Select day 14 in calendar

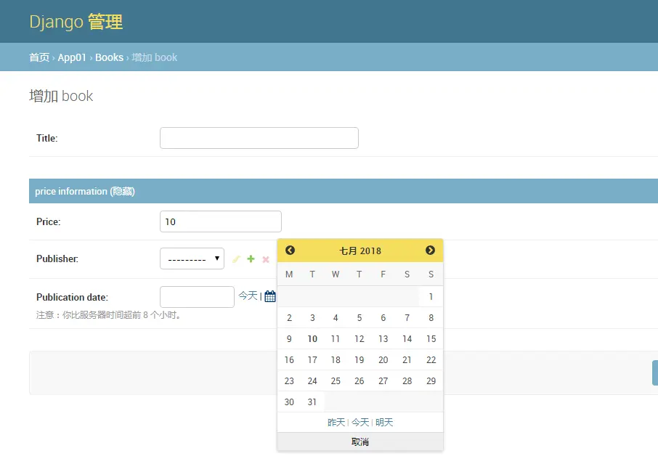coord(407,338)
